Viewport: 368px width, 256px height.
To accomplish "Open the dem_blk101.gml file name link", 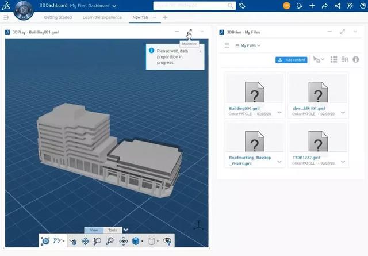I will point(309,109).
